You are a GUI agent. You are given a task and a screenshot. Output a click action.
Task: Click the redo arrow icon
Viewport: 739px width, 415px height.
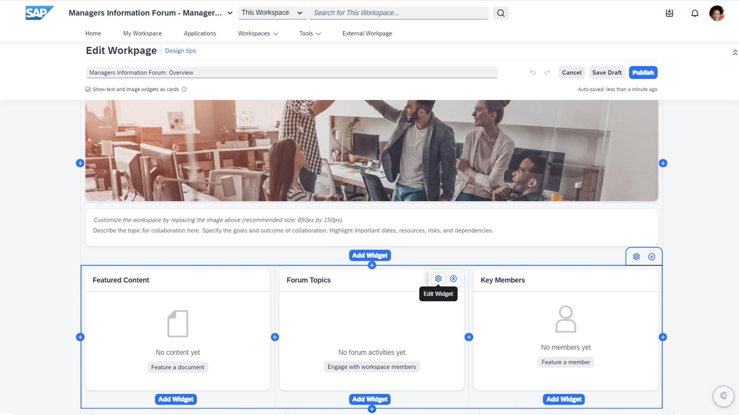(547, 73)
